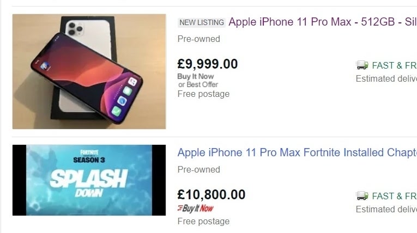This screenshot has width=417, height=233.
Task: Click the £10,800.00 price
Action: click(211, 194)
